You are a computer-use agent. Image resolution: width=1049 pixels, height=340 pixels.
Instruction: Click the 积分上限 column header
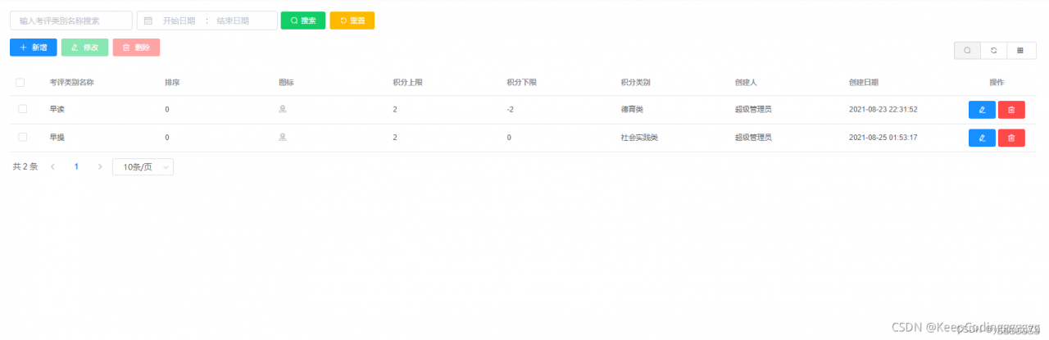(x=407, y=83)
